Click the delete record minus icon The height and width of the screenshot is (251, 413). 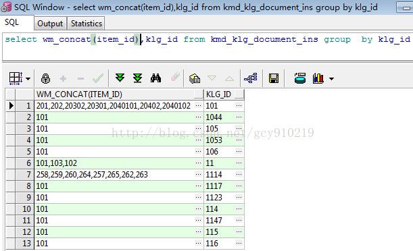coord(80,78)
